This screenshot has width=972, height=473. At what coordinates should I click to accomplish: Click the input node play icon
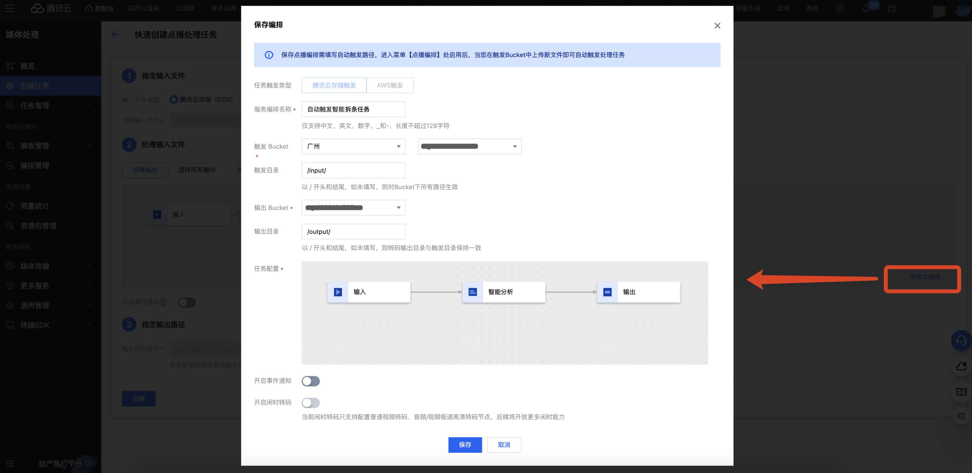(338, 292)
